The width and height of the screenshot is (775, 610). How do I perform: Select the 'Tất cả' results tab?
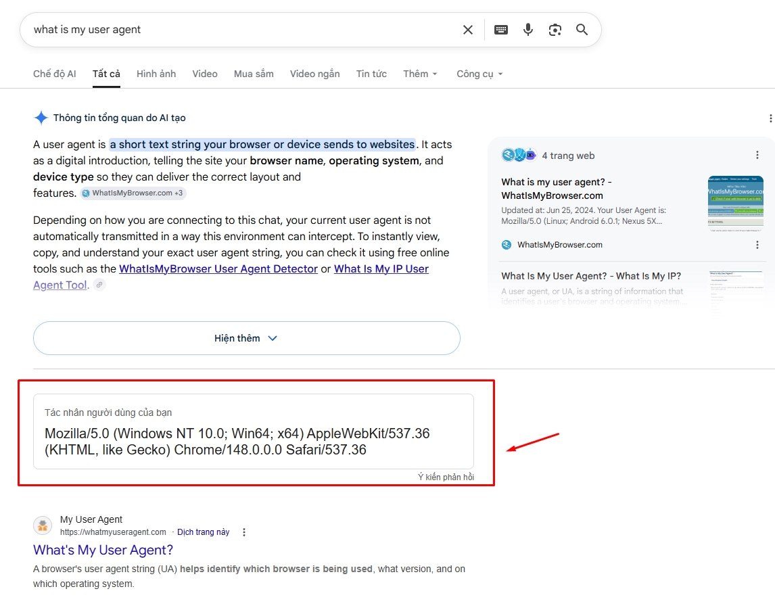point(106,74)
